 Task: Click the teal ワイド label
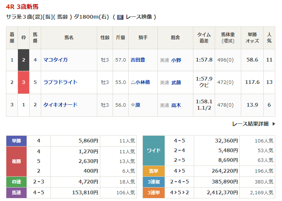153,151
